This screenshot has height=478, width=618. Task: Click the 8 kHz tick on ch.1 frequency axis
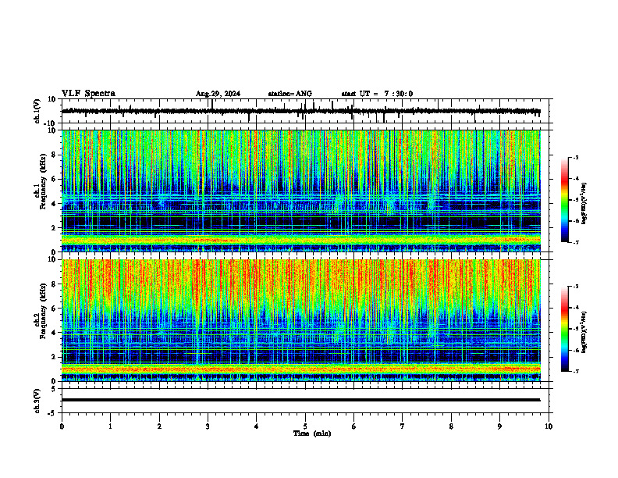tap(54, 155)
